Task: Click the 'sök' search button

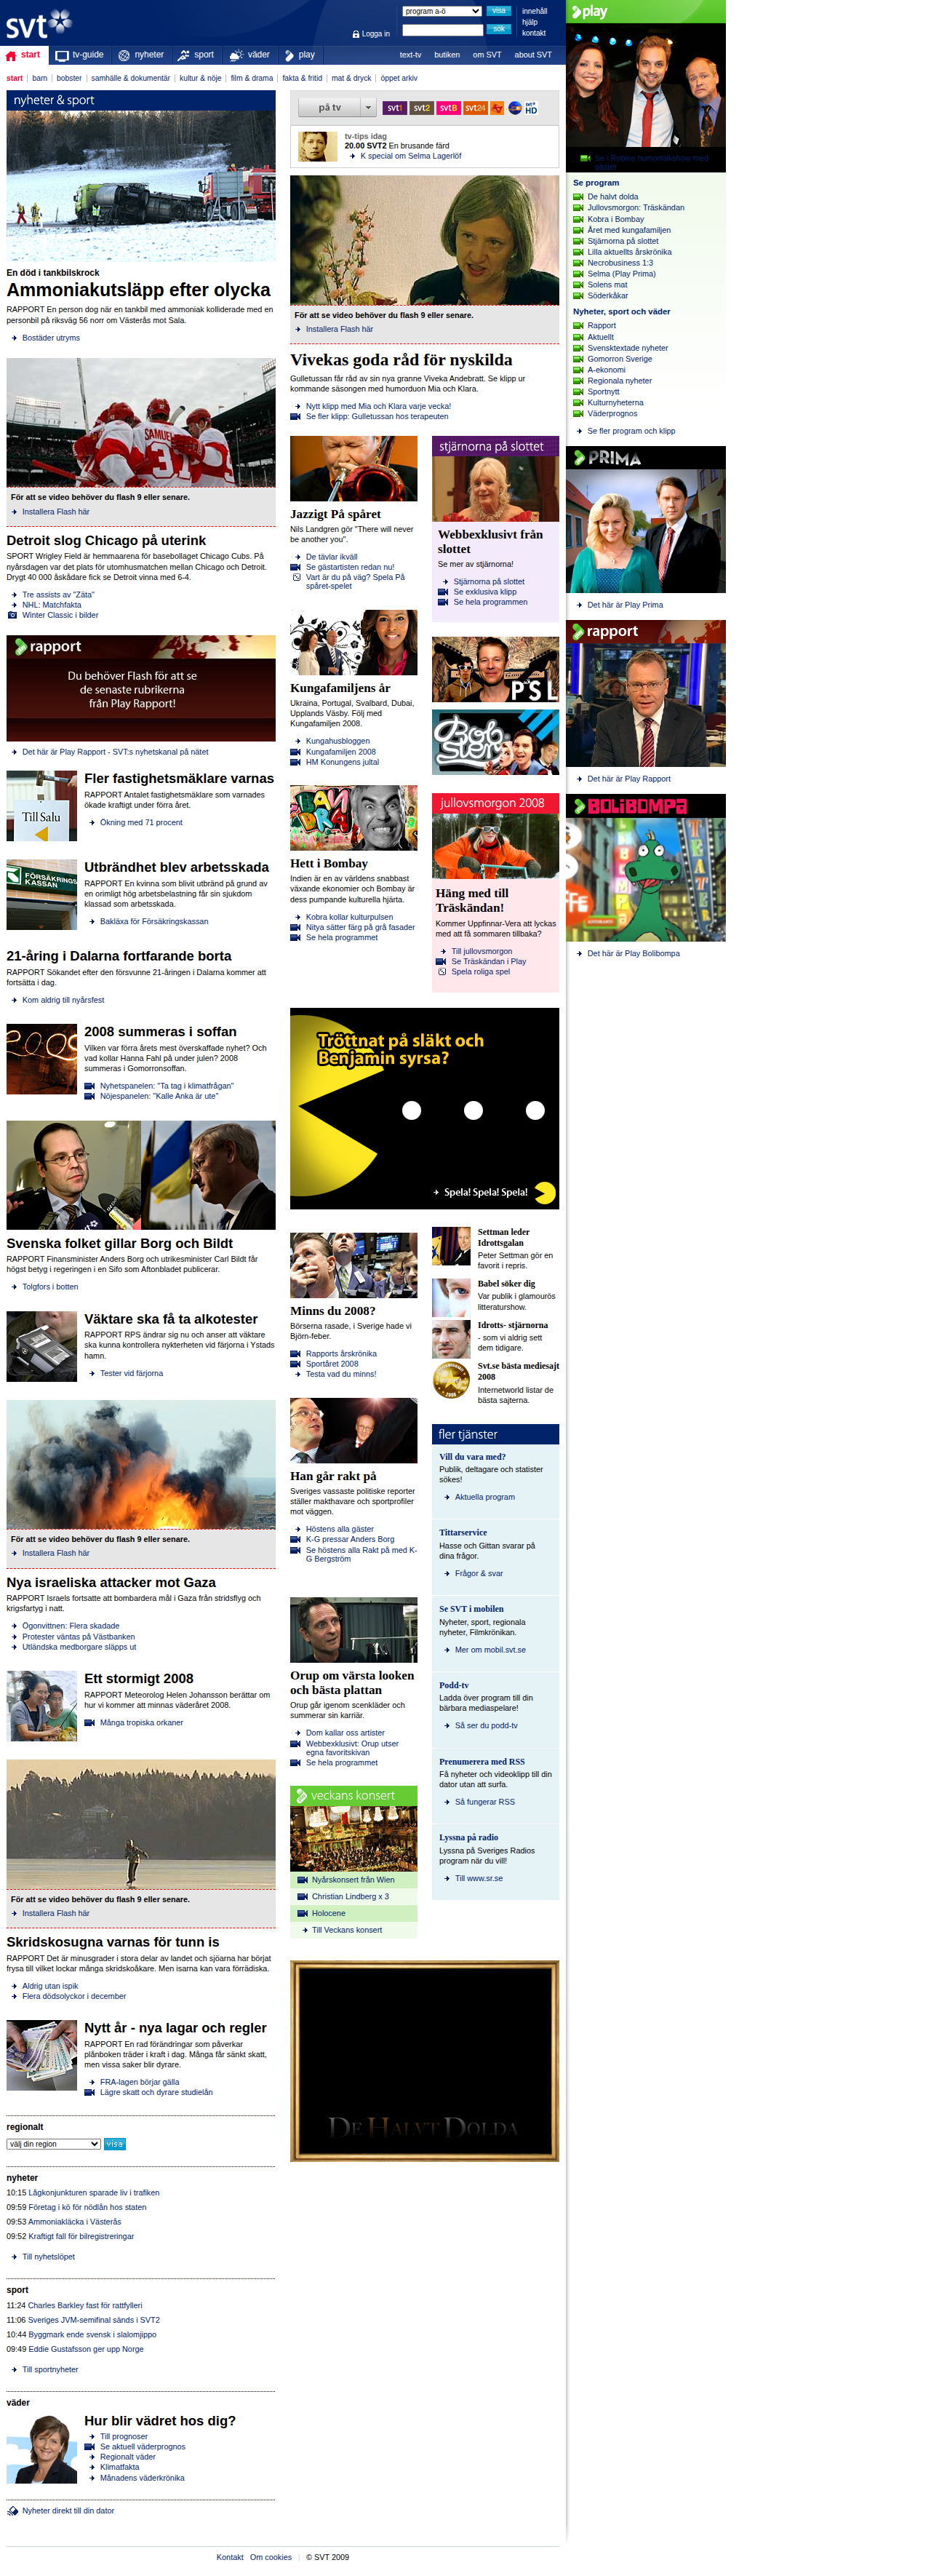Action: tap(498, 29)
